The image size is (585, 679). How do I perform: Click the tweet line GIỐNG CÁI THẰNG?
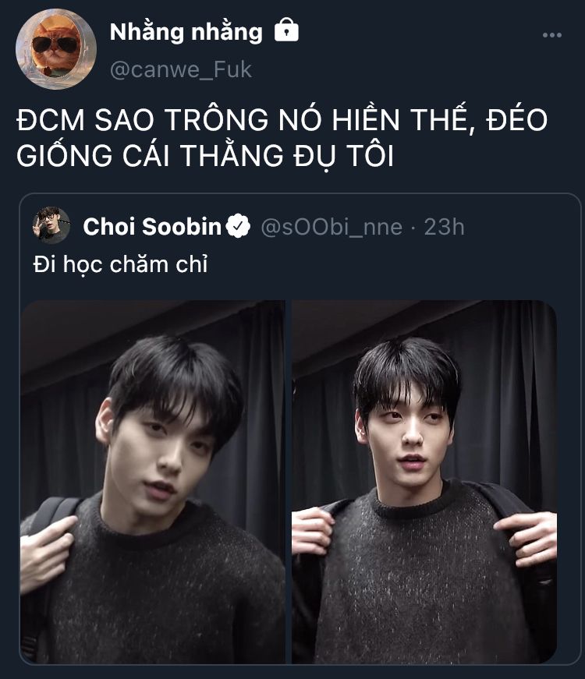pyautogui.click(x=205, y=155)
